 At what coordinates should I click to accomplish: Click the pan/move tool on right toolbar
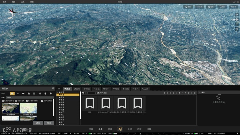point(237,15)
